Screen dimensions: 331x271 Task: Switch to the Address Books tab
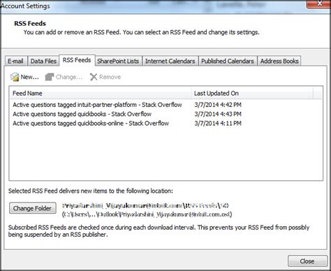tap(279, 61)
